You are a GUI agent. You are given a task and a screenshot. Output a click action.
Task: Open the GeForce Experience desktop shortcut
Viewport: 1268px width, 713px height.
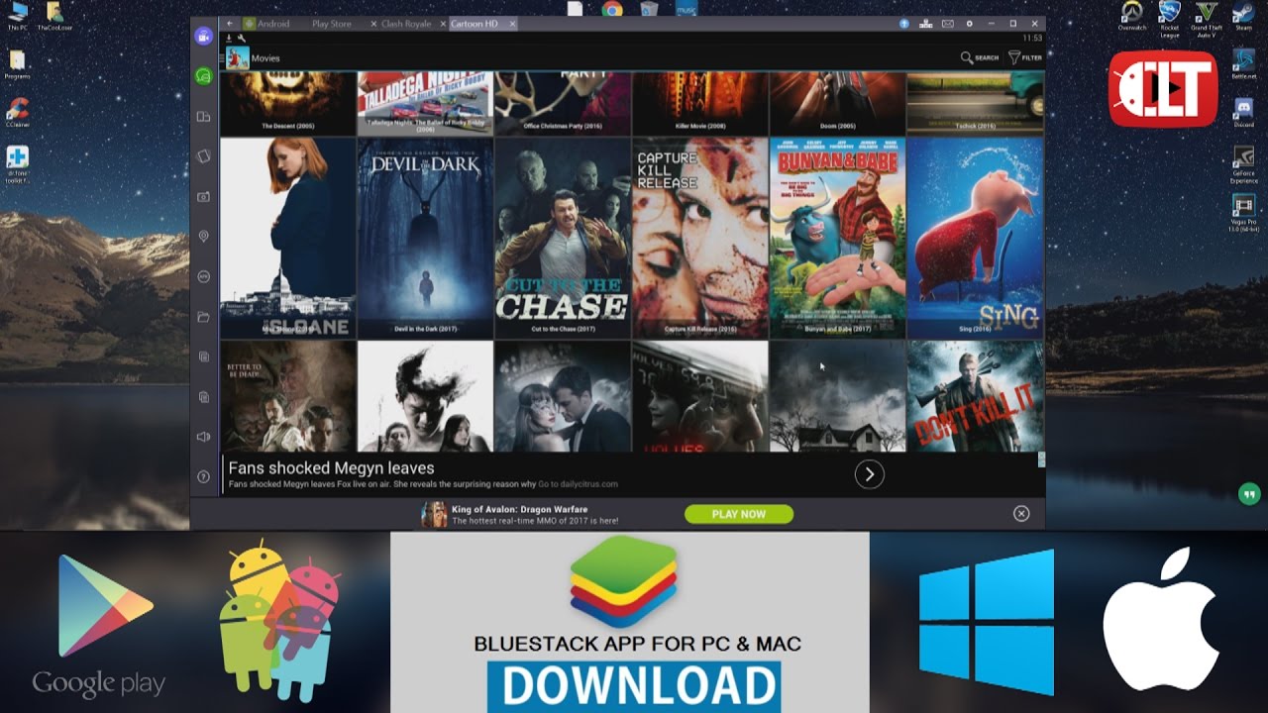tap(1243, 165)
